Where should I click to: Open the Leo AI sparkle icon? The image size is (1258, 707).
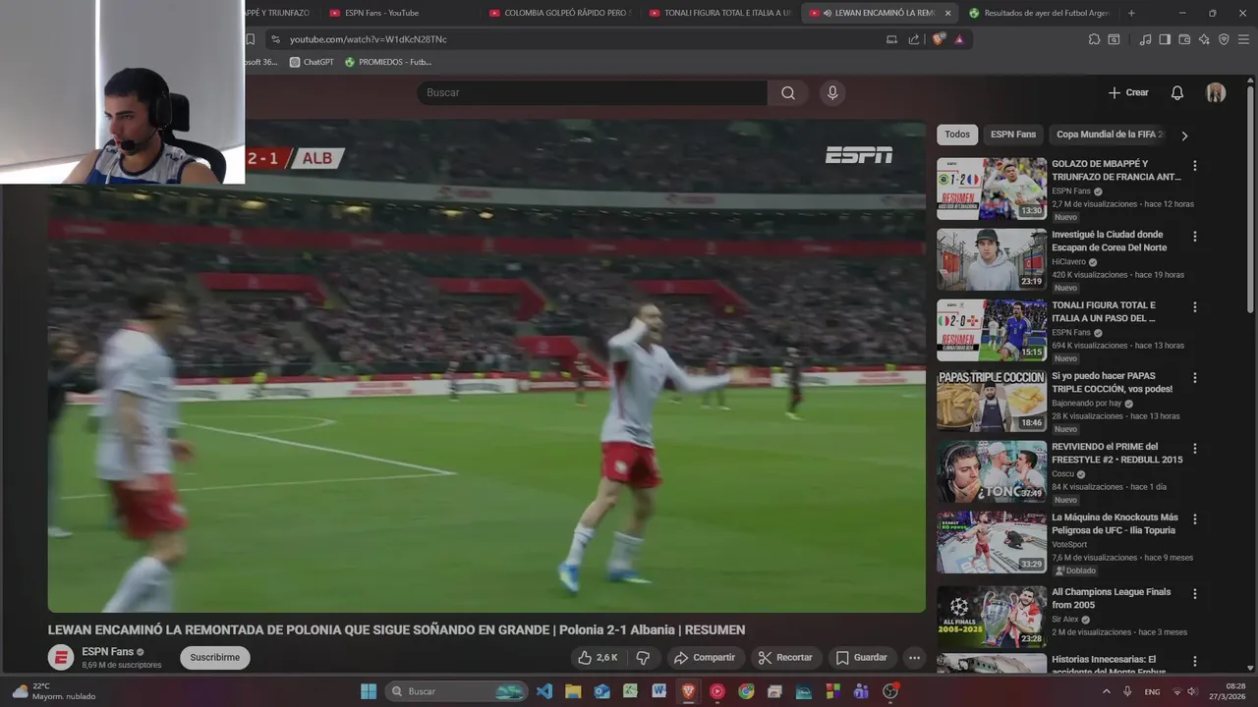pos(1204,39)
